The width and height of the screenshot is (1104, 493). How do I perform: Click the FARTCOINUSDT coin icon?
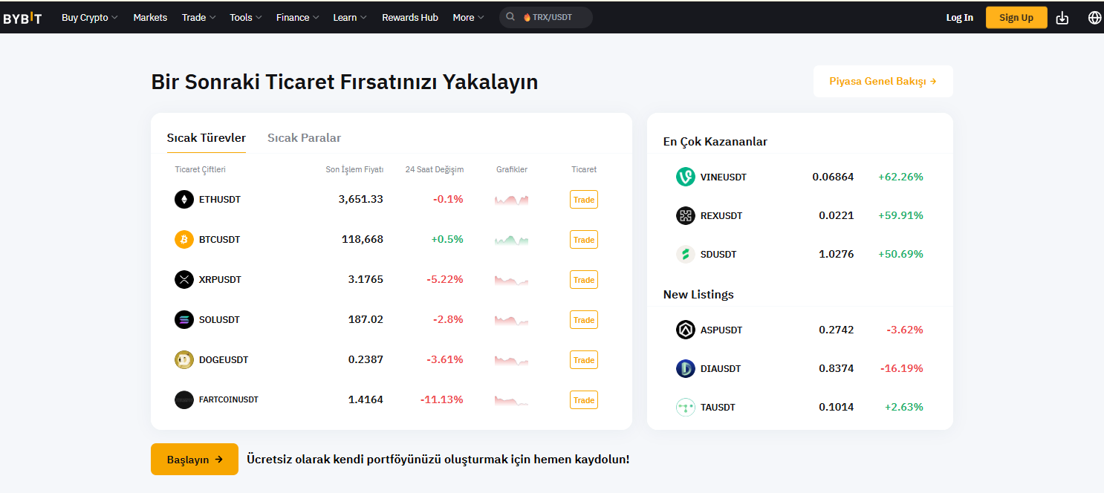(x=184, y=399)
